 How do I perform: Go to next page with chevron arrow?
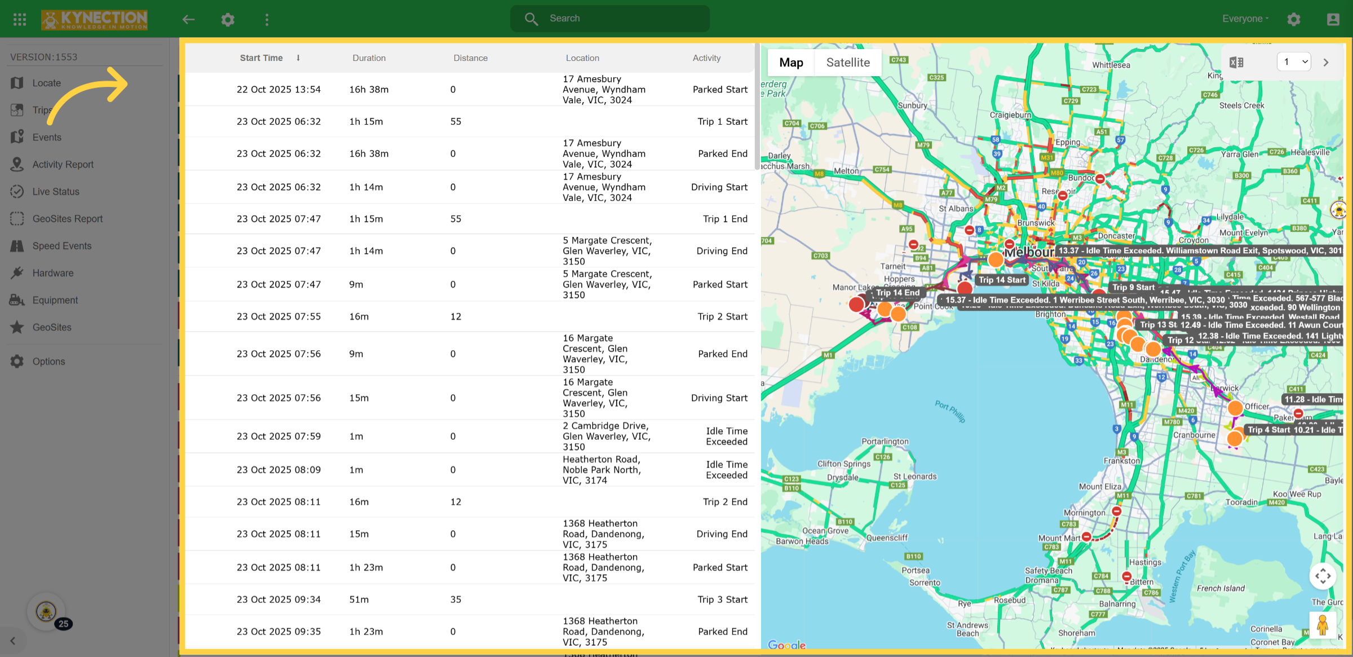pyautogui.click(x=1326, y=62)
